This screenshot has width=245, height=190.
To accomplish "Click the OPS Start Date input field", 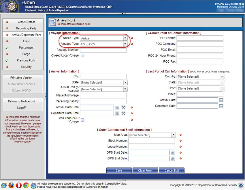I will (149, 152).
